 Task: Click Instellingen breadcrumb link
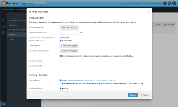coord(22,9)
